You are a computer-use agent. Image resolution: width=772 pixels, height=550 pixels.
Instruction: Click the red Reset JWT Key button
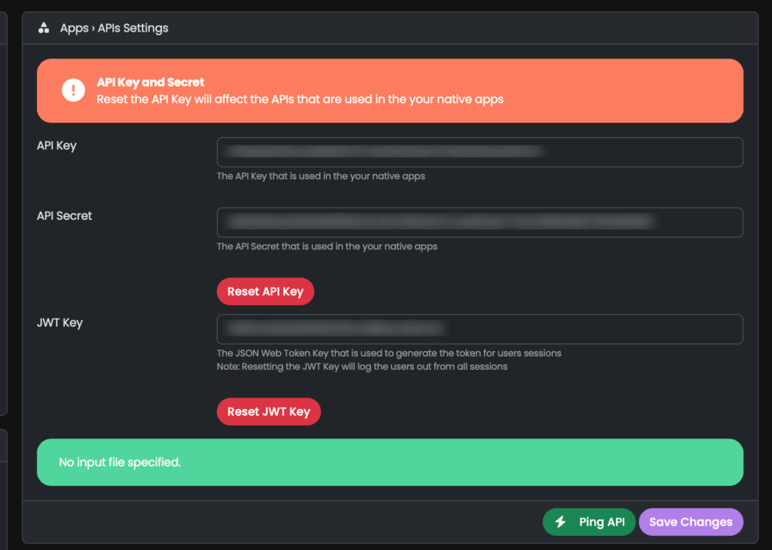(x=269, y=411)
